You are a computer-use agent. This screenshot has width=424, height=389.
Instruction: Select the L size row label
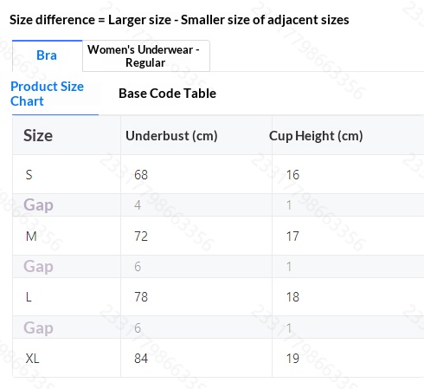[x=29, y=297]
